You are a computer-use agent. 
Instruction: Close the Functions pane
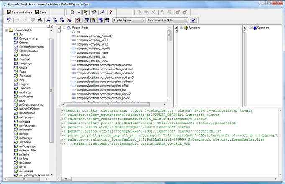click(176, 28)
